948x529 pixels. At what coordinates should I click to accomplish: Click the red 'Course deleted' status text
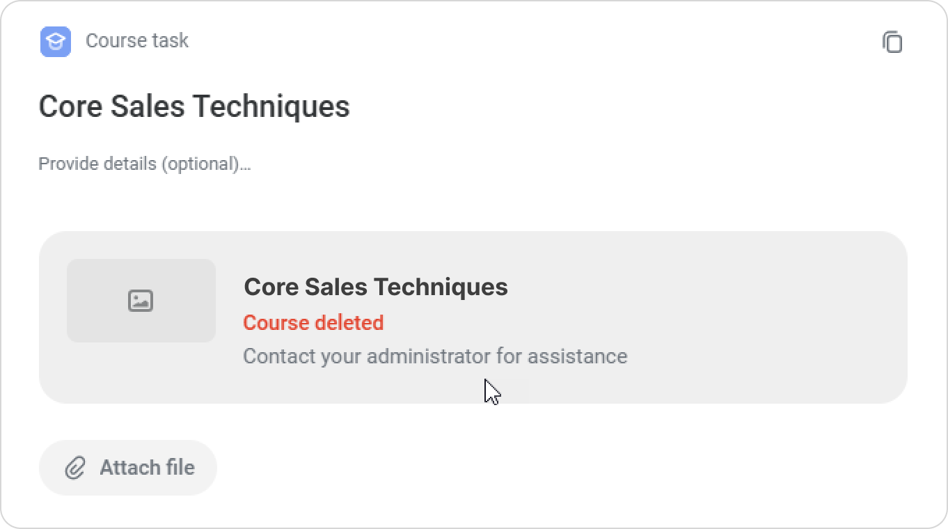point(313,323)
